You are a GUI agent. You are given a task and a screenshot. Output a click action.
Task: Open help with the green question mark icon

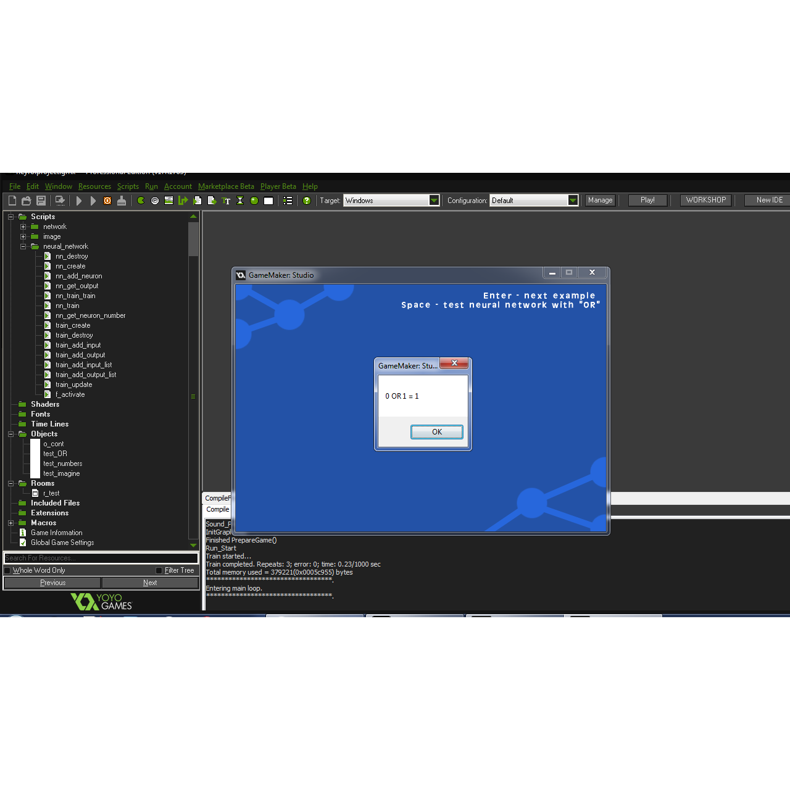tap(307, 201)
